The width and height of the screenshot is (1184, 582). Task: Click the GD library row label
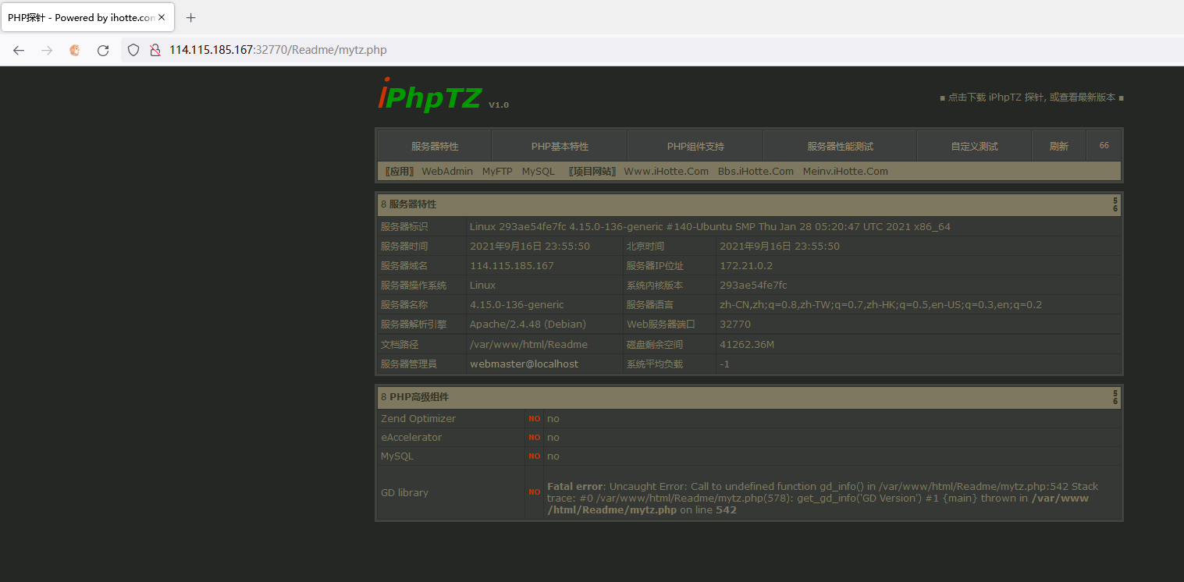click(x=404, y=492)
